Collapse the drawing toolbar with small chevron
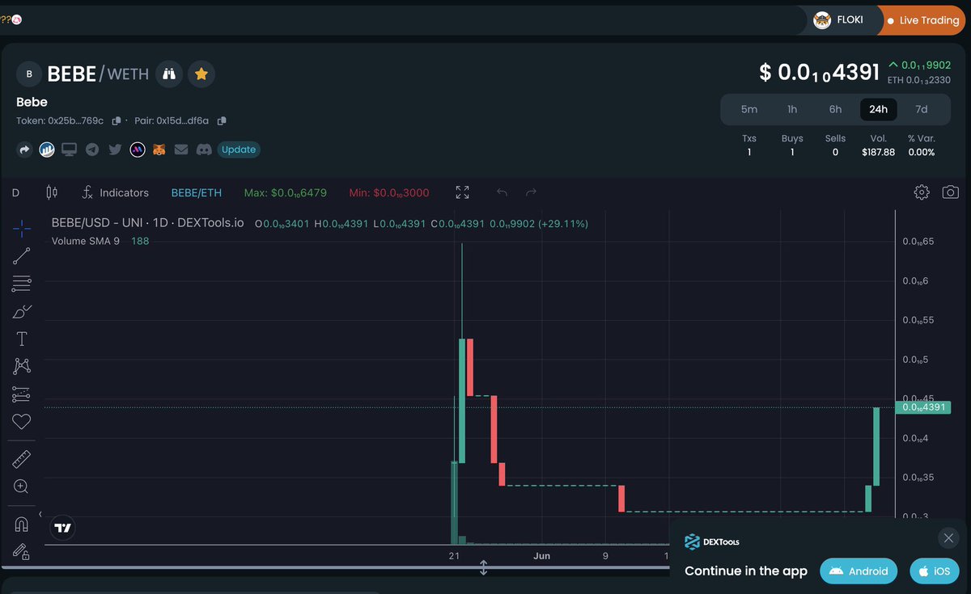Screen dimensions: 971x594 (x=40, y=514)
